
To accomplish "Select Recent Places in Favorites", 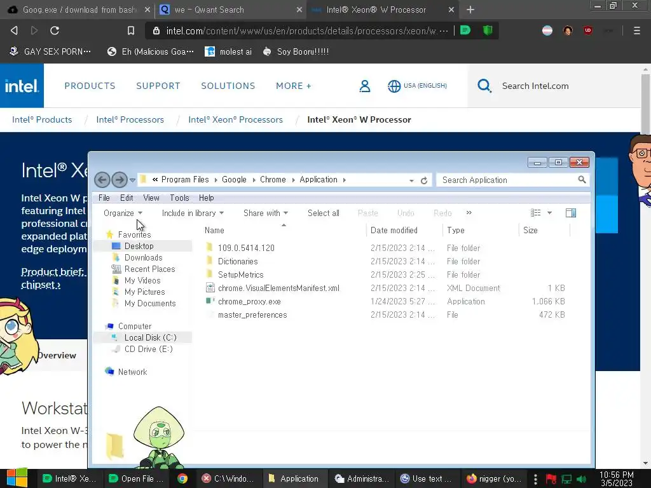I will click(150, 269).
